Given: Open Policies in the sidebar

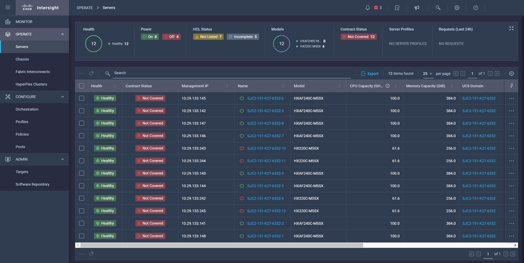Looking at the screenshot, I should point(34,134).
